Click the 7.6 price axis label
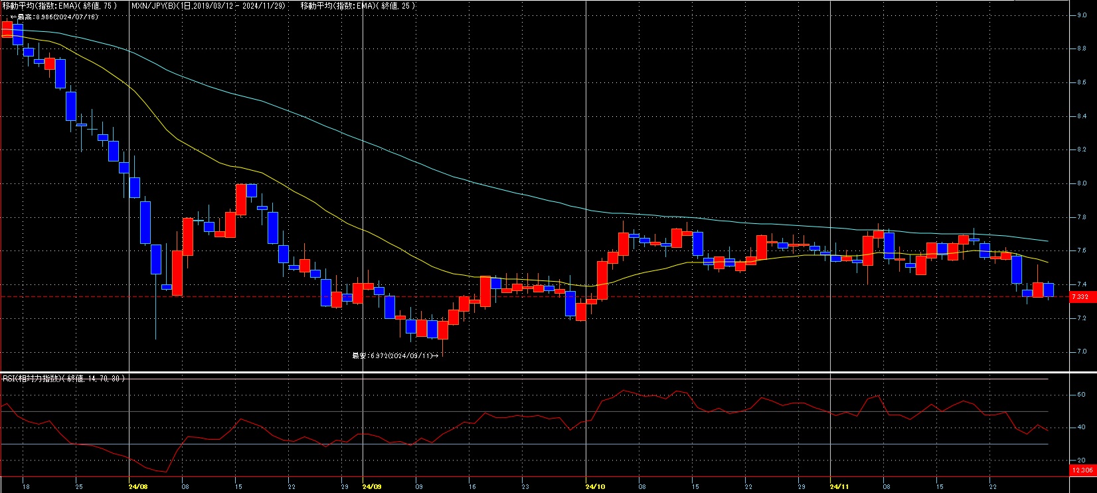1097x493 pixels. point(1082,251)
